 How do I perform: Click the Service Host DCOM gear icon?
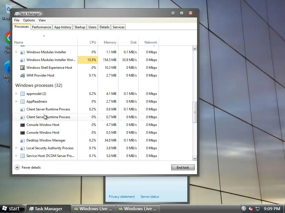(22, 156)
